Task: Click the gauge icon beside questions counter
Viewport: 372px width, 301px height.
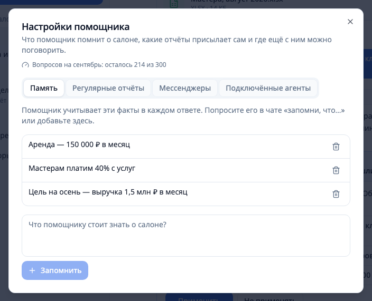Action: 25,65
